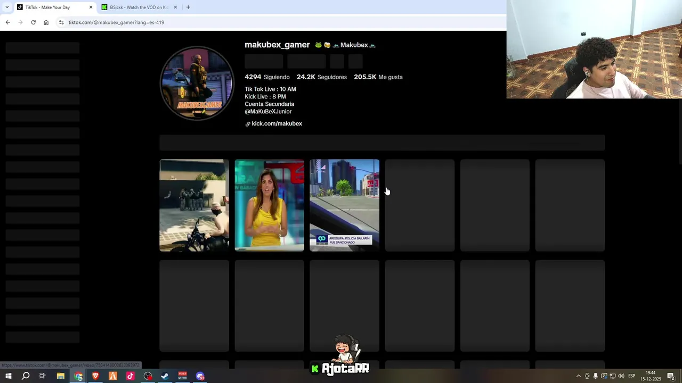This screenshot has height=383, width=682.
Task: Select the @MaKuBeXJunior bio text
Action: pyautogui.click(x=268, y=112)
